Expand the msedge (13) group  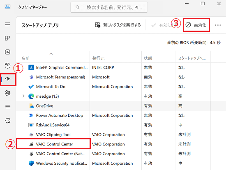pyautogui.click(x=24, y=96)
